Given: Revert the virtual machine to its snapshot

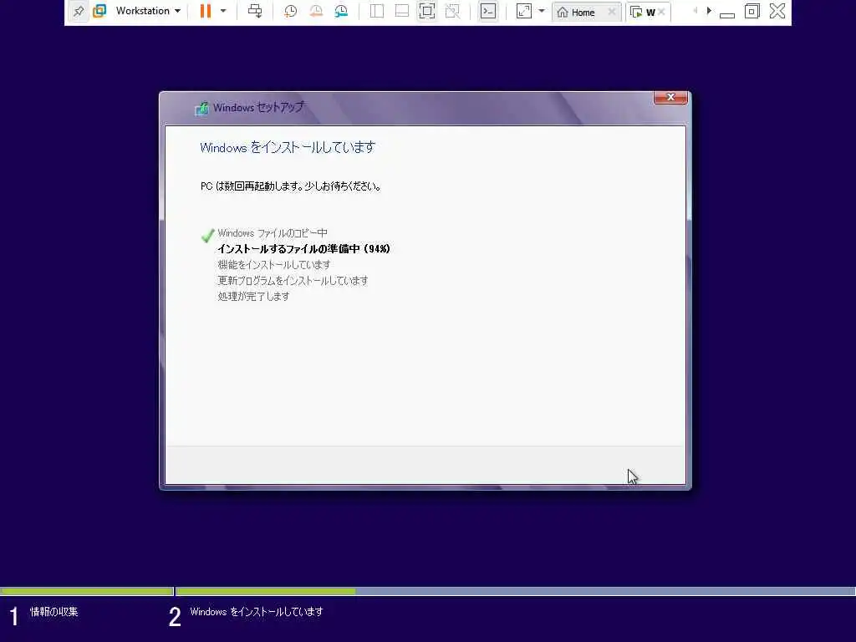Looking at the screenshot, I should pos(316,11).
